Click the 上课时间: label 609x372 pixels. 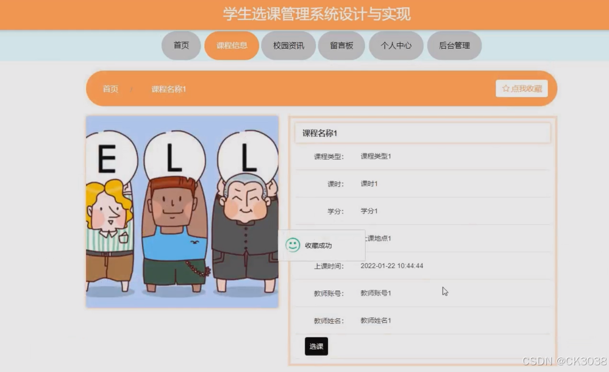pyautogui.click(x=329, y=266)
